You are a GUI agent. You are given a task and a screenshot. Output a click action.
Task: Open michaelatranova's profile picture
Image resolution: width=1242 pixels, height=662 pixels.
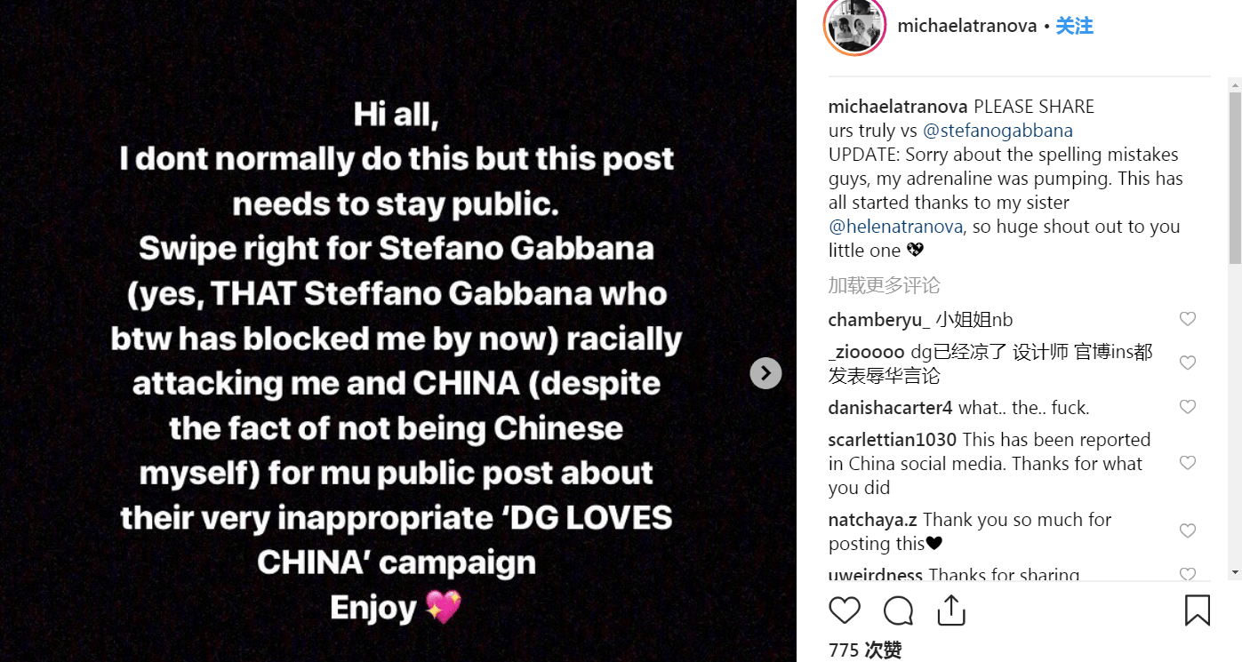pos(855,27)
